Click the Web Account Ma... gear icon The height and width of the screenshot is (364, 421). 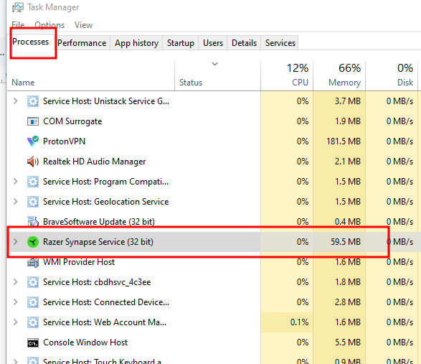coord(33,322)
